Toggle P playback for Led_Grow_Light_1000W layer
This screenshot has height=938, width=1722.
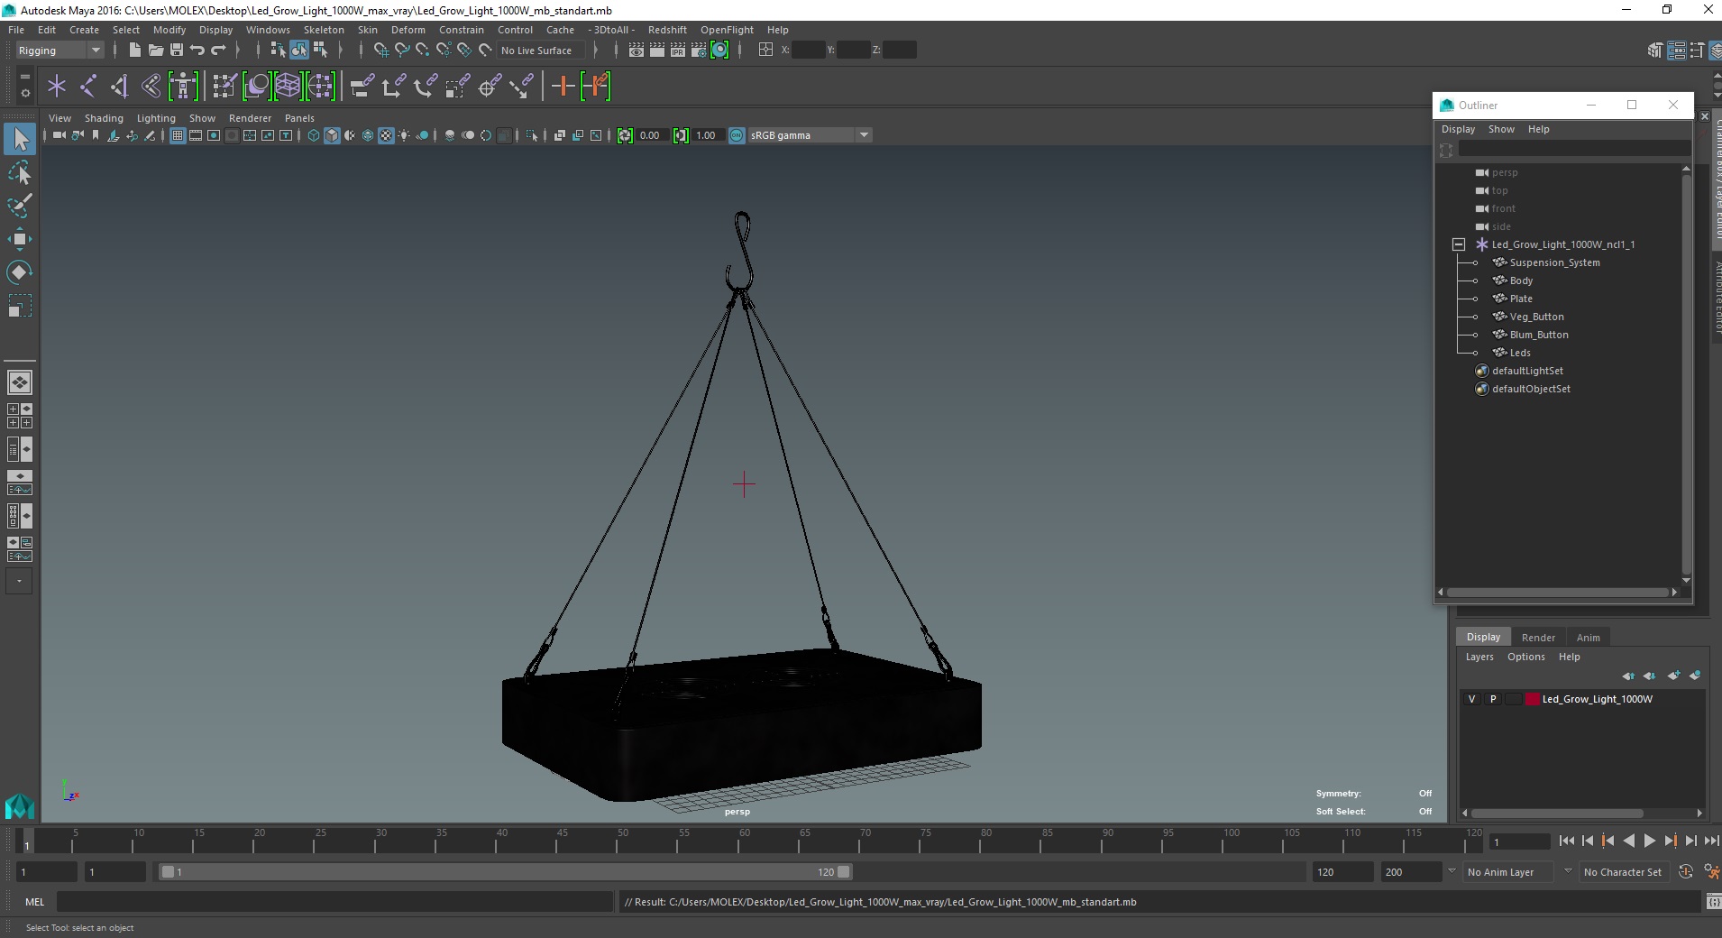1493,699
